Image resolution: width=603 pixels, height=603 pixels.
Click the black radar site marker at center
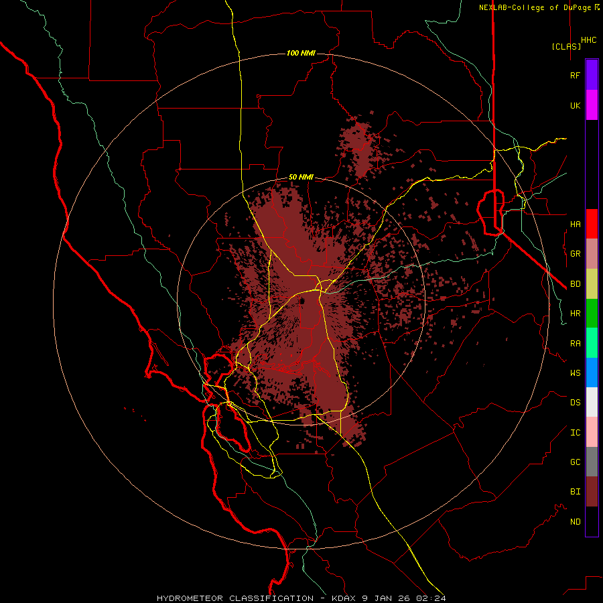coord(302,301)
